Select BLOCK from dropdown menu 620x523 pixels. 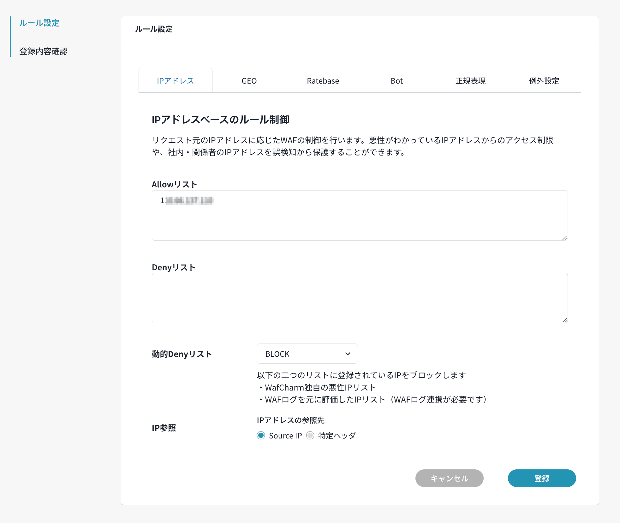tap(307, 354)
